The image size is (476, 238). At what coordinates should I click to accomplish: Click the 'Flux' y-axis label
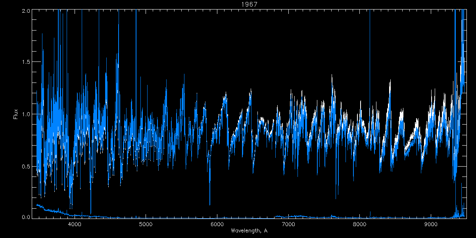click(16, 114)
